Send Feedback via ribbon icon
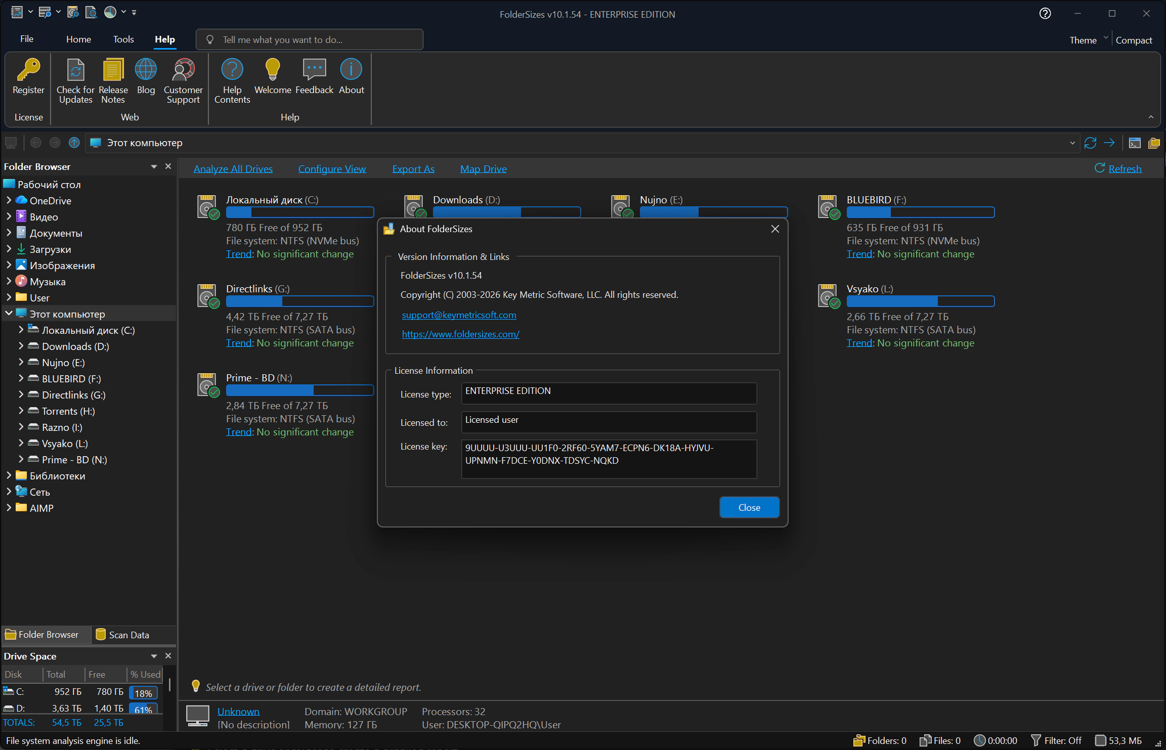 click(314, 70)
